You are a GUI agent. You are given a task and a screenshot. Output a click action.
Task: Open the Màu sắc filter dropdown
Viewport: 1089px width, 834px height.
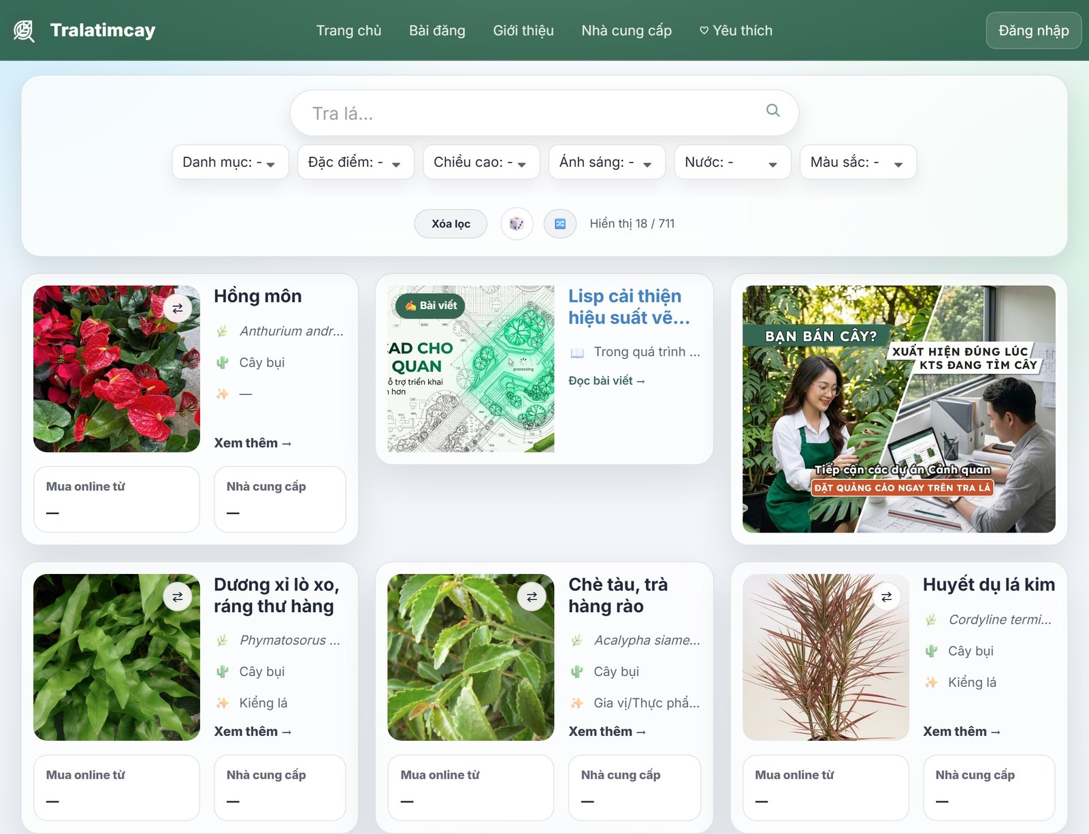pyautogui.click(x=858, y=162)
